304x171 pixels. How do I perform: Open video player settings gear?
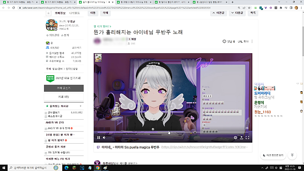tap(235, 138)
